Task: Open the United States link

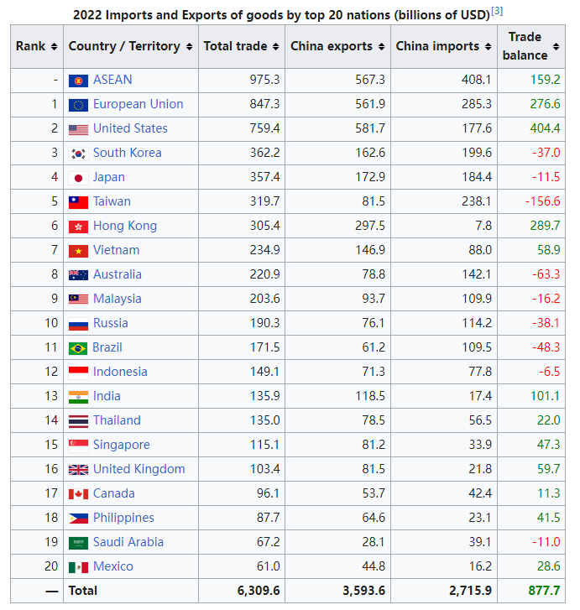Action: [130, 128]
